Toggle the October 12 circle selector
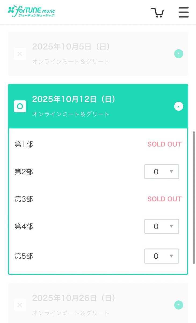The width and height of the screenshot is (196, 323). 20,106
